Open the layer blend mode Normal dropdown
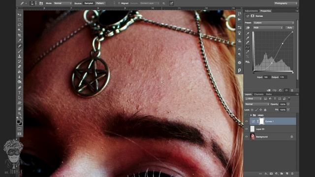 click(x=257, y=104)
